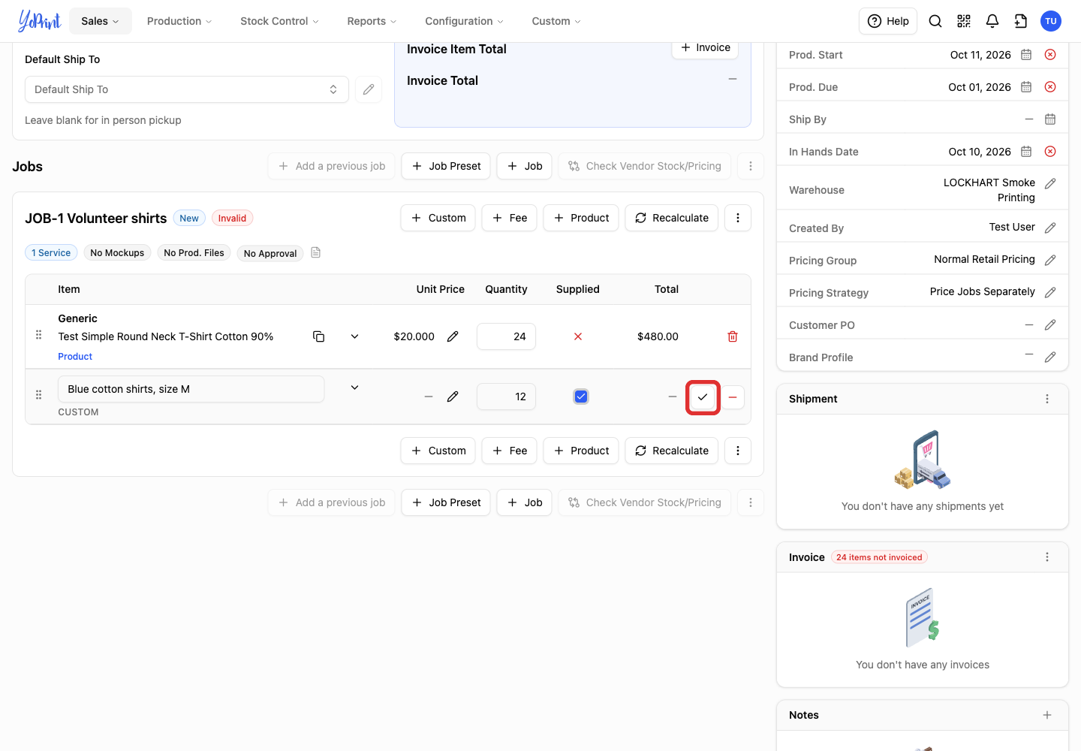Open notifications bell
The height and width of the screenshot is (751, 1081).
coord(992,21)
